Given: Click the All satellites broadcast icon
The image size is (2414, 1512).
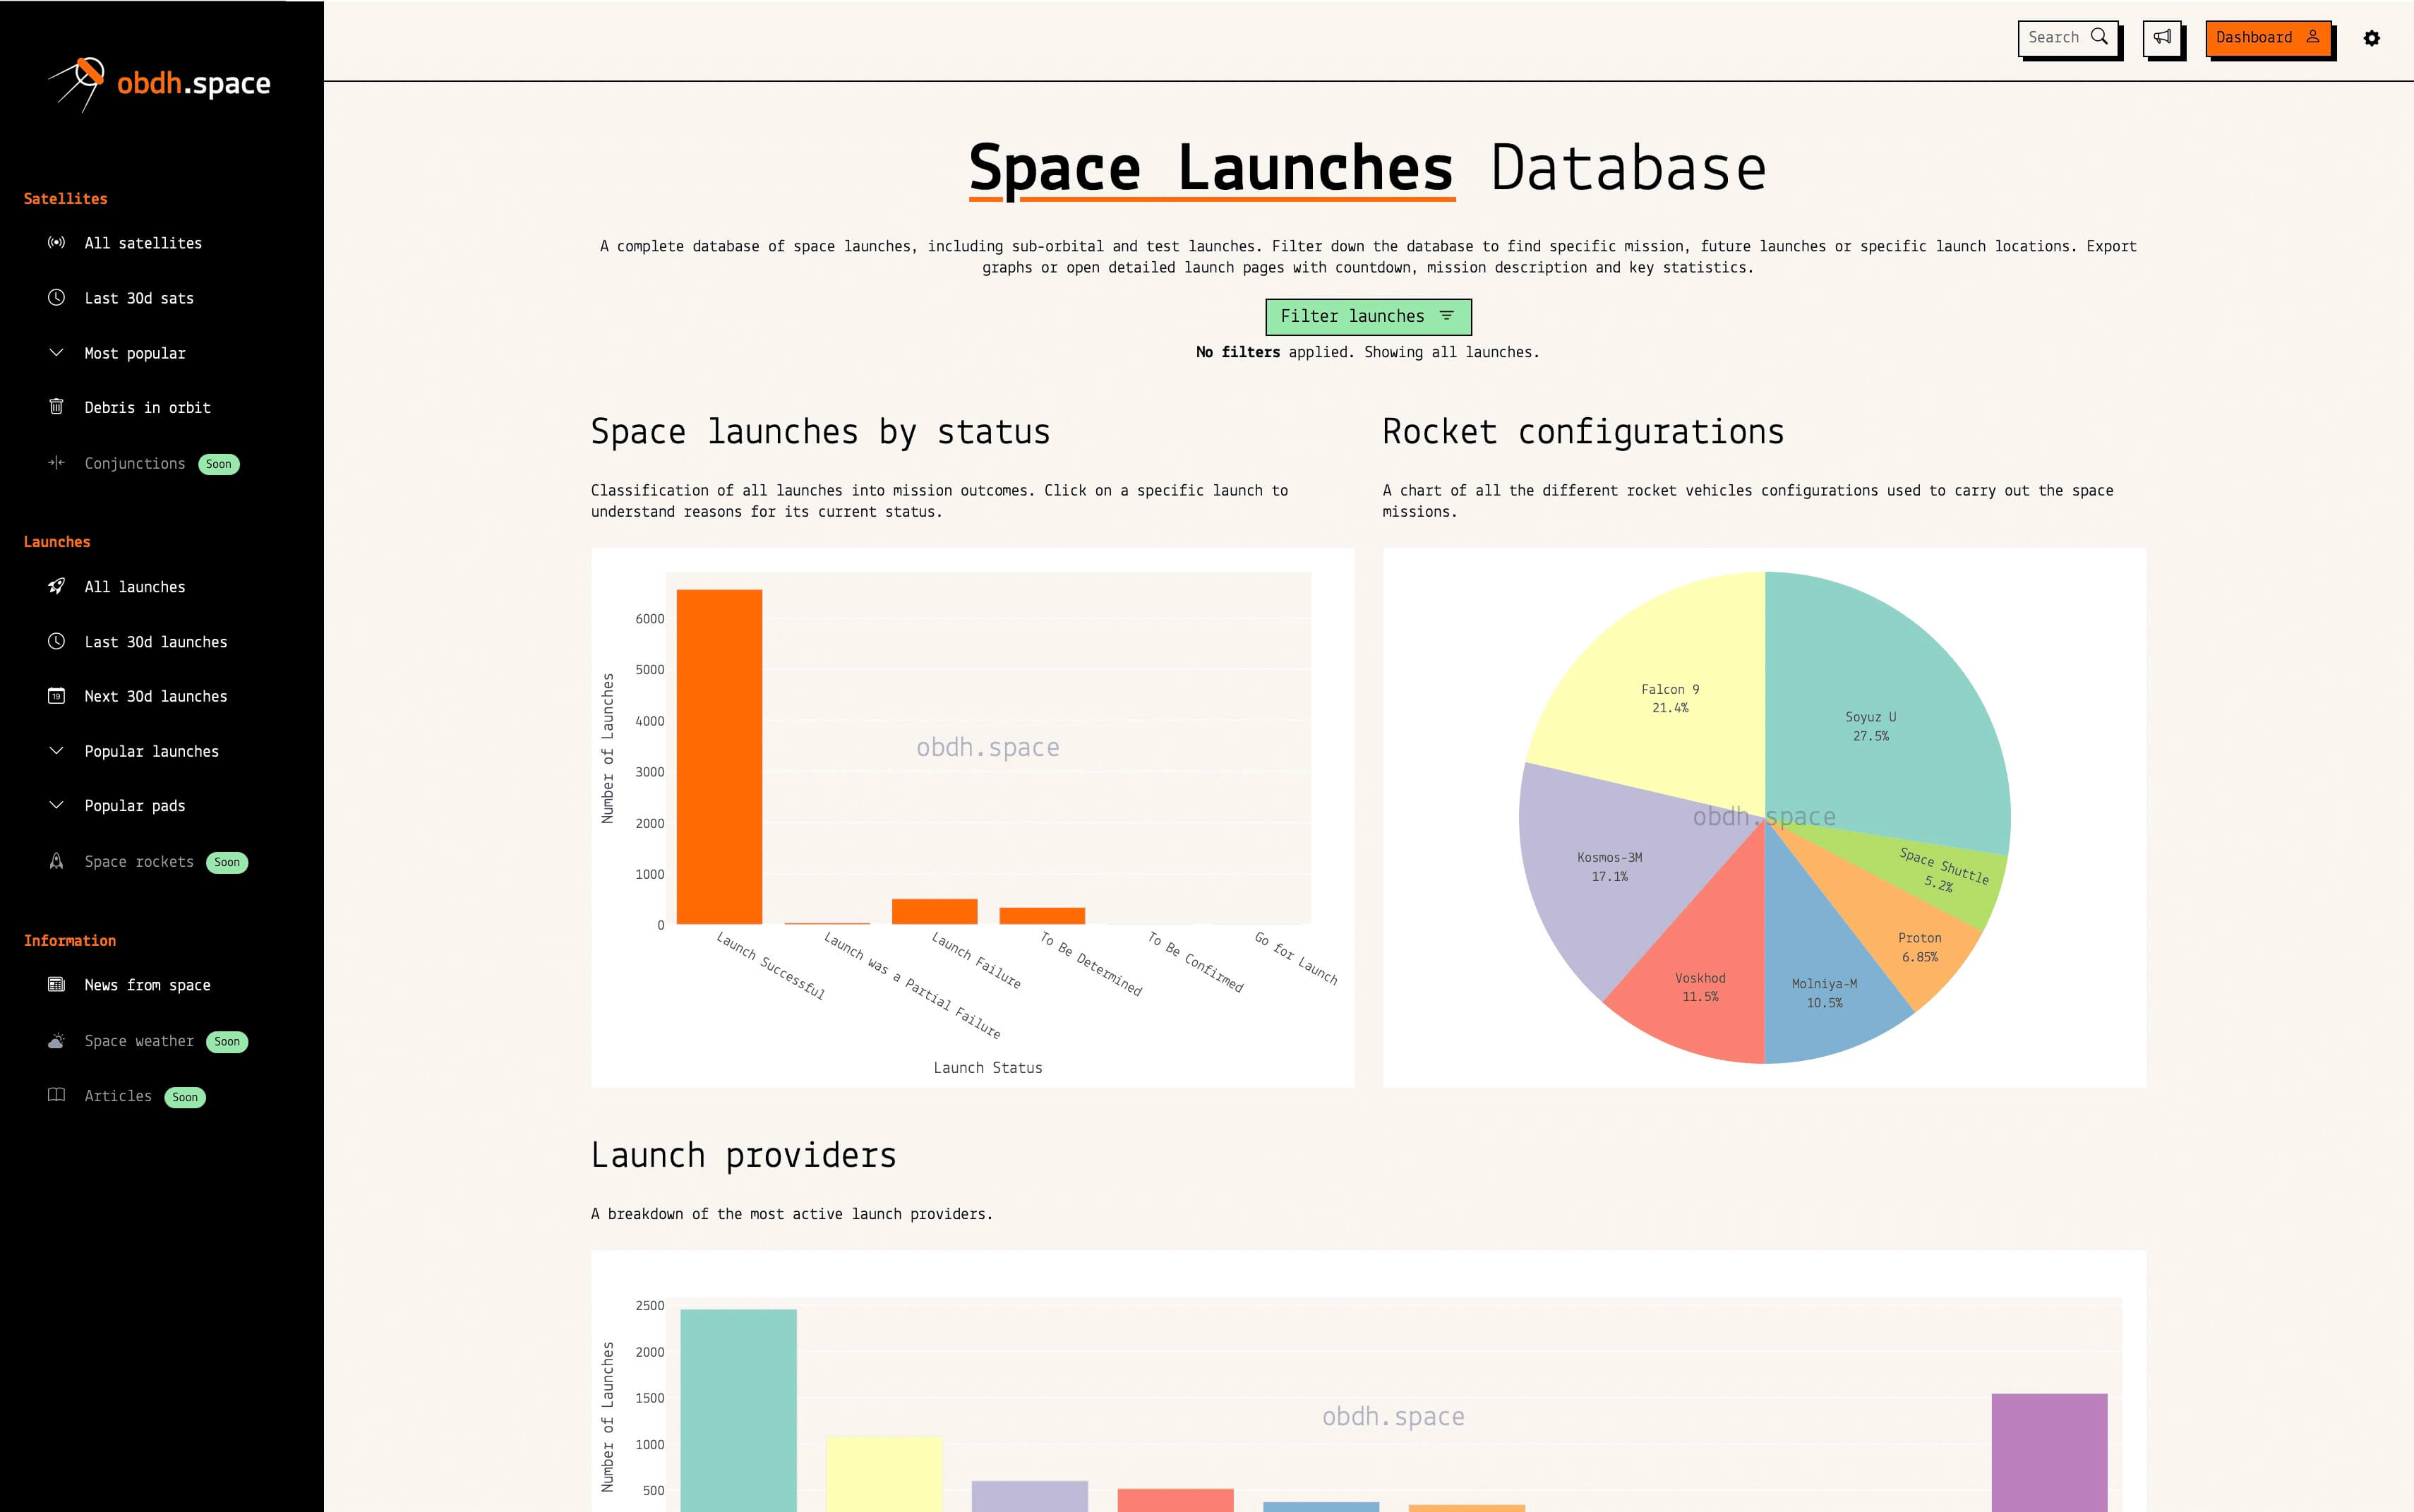Looking at the screenshot, I should click(57, 243).
